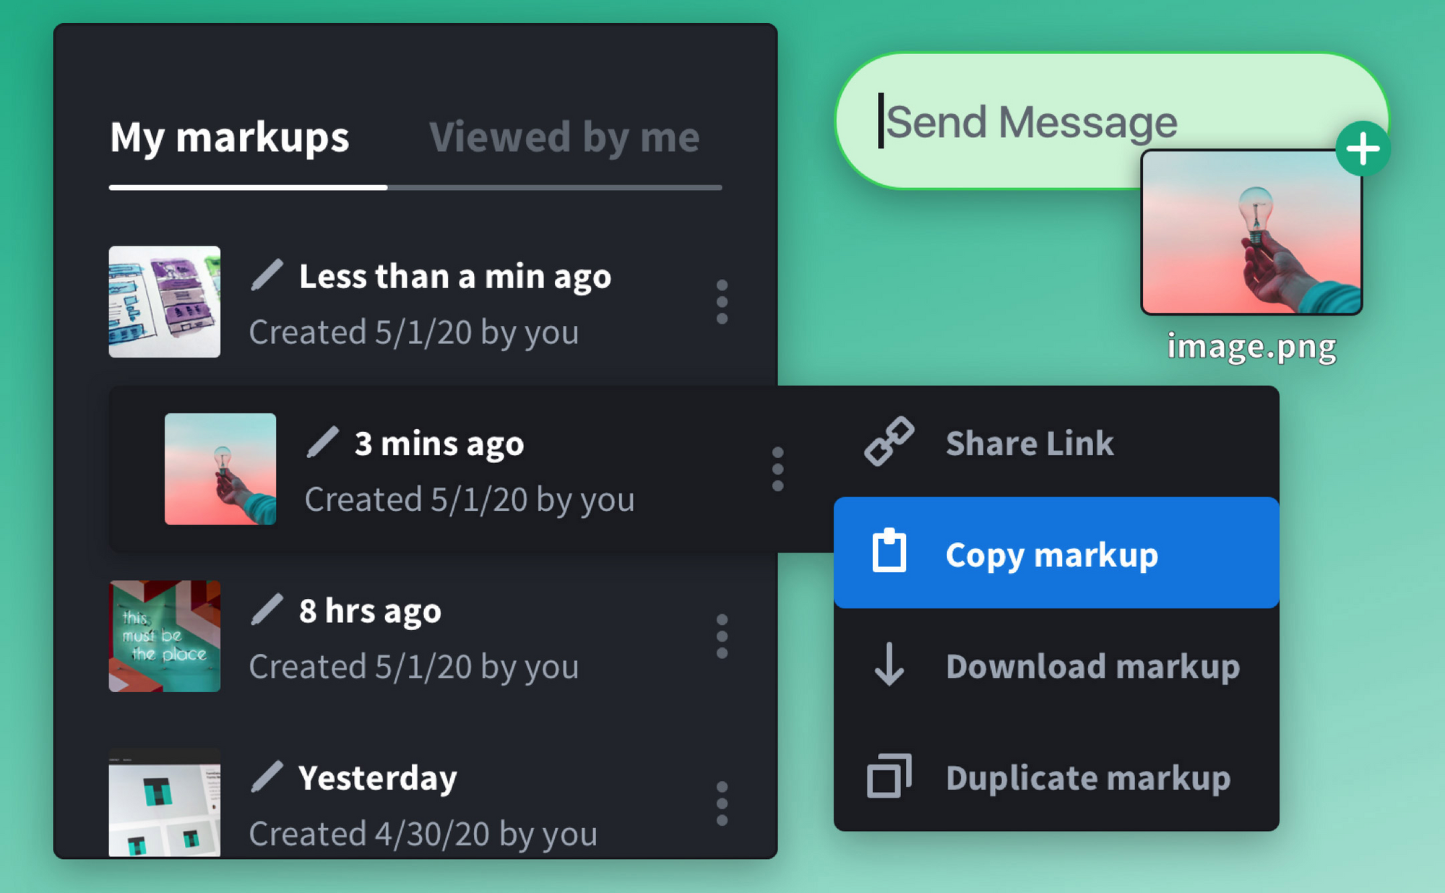Click the 3 mins ago title
The image size is (1445, 893).
pos(439,444)
